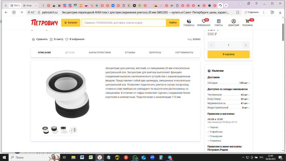The image size is (286, 161).
Task: Add product В смету
Action: point(51,39)
